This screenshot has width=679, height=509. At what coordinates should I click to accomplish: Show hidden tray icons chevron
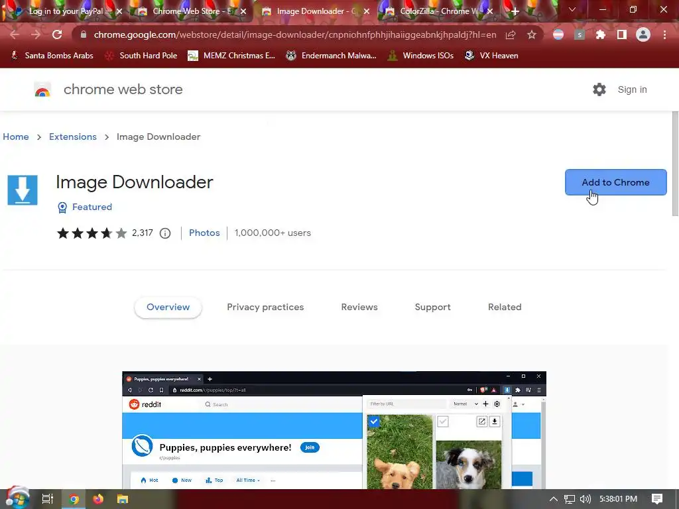[x=554, y=499]
